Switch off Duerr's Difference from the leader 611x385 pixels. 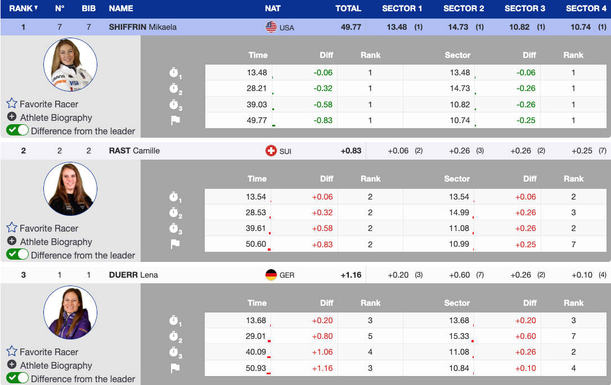[x=17, y=378]
